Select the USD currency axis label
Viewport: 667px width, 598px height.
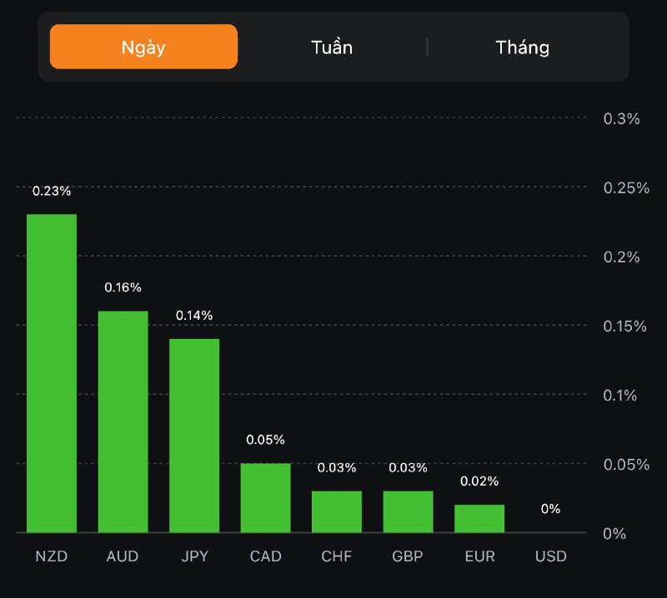tap(551, 556)
